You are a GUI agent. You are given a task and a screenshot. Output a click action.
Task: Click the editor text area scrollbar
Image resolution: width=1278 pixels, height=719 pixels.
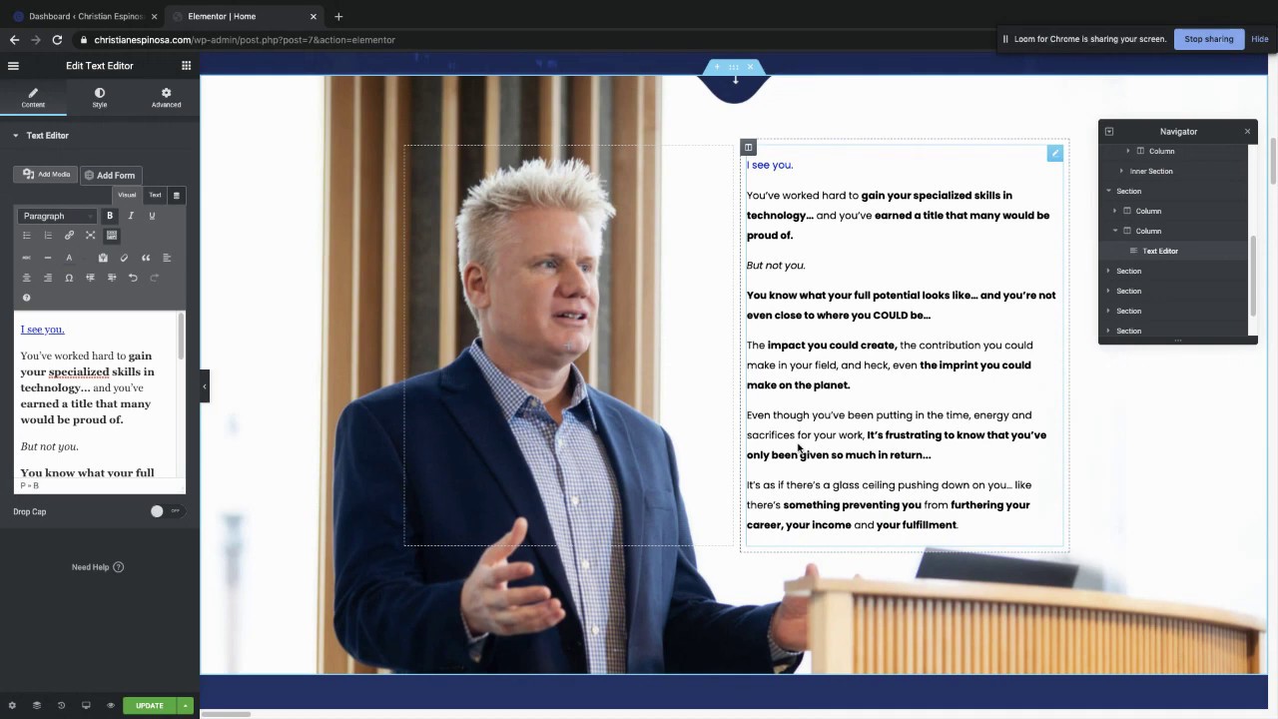click(x=181, y=337)
